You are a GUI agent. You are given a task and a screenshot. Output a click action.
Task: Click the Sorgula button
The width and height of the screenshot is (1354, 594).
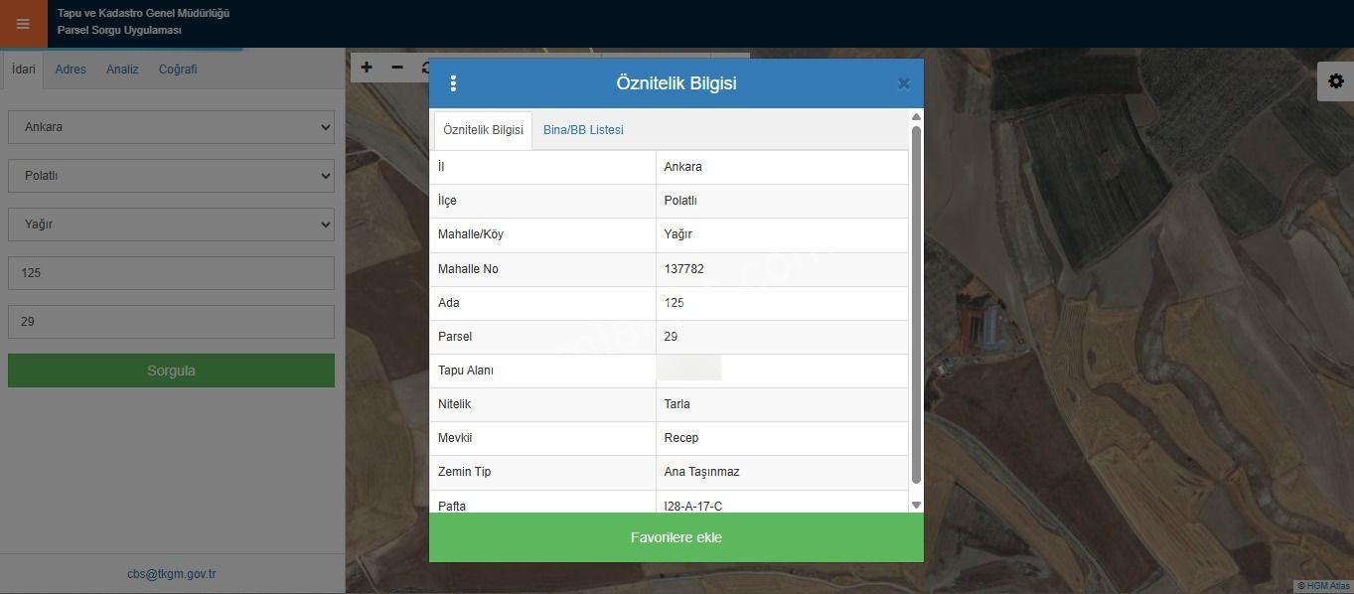coord(171,371)
